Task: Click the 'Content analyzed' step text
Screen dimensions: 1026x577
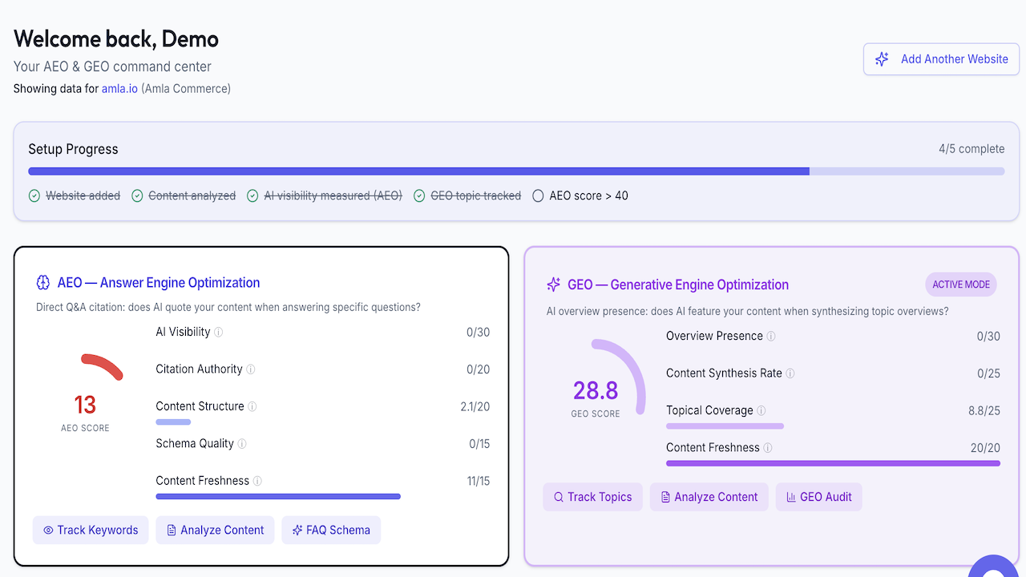Action: [192, 196]
